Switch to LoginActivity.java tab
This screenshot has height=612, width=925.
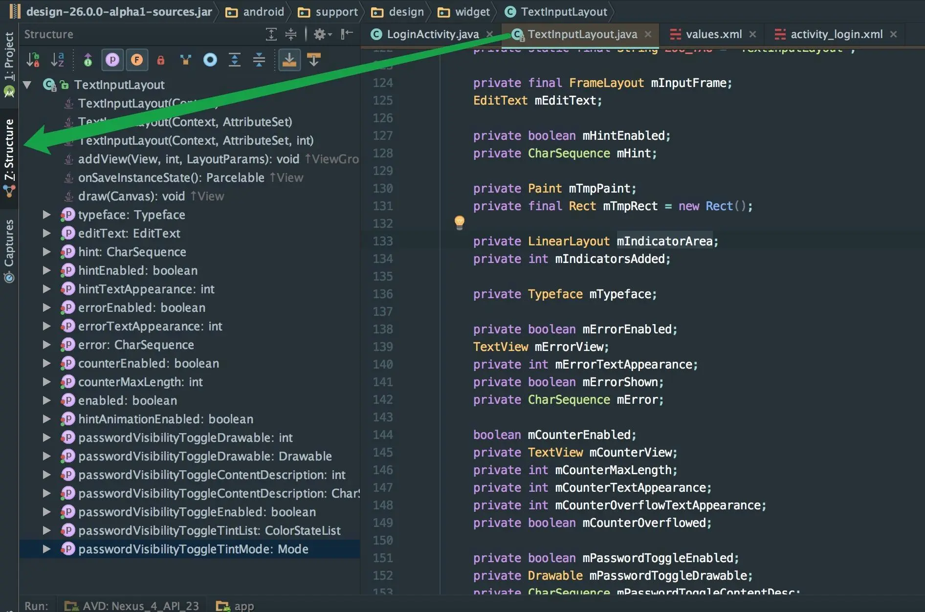[x=433, y=34]
